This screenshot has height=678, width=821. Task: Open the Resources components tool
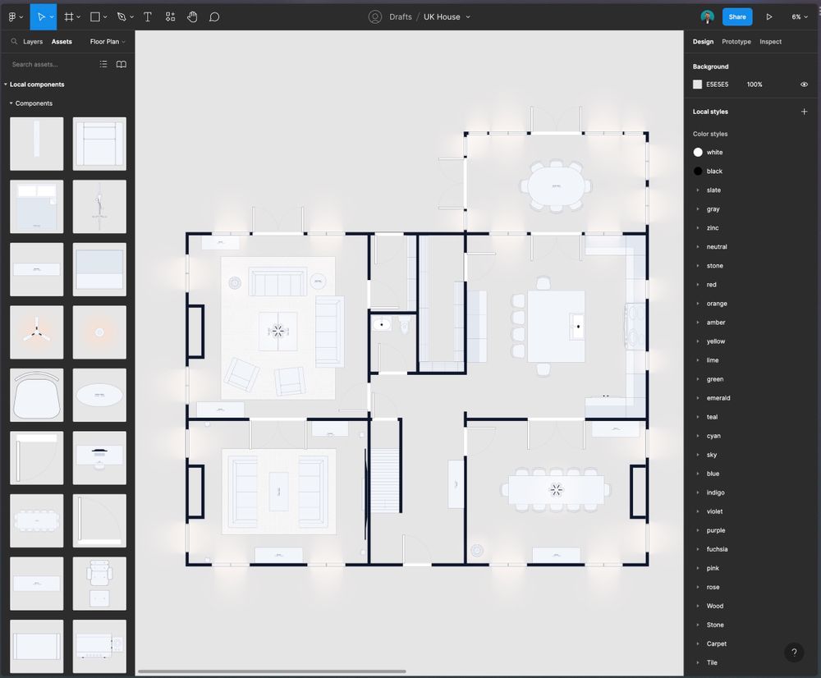click(170, 16)
